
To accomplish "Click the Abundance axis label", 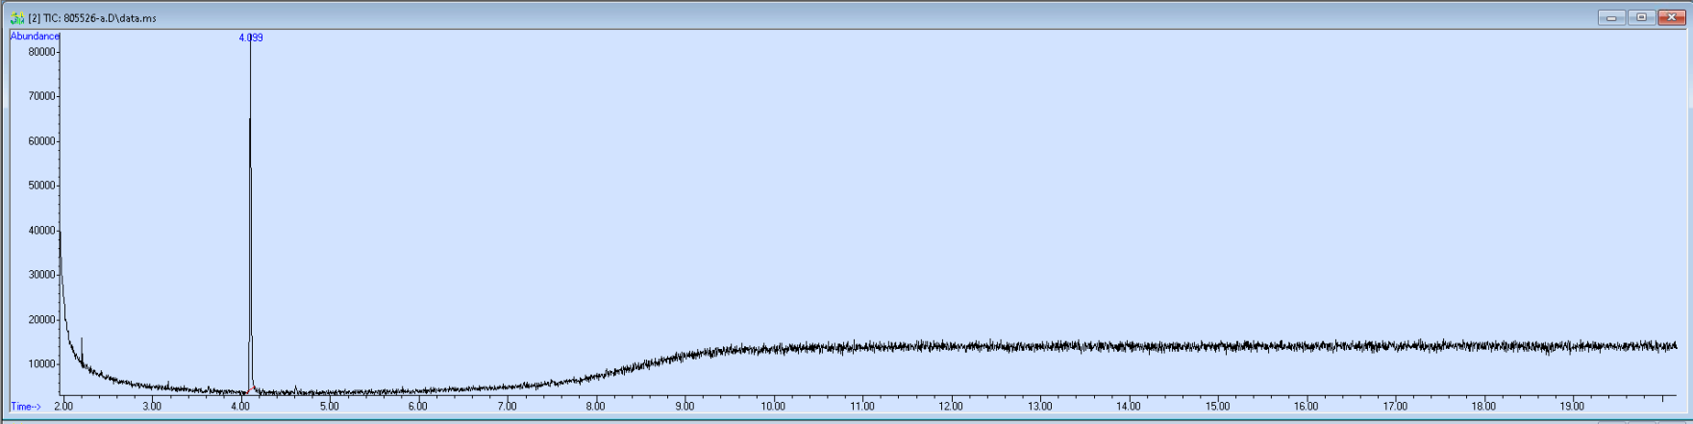I will click(x=35, y=37).
